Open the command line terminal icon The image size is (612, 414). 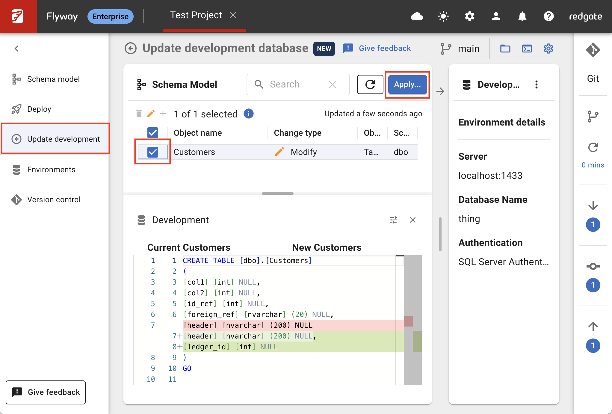527,48
